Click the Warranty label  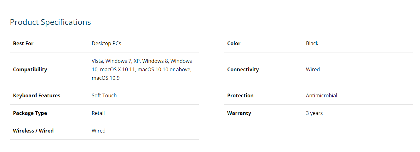239,113
